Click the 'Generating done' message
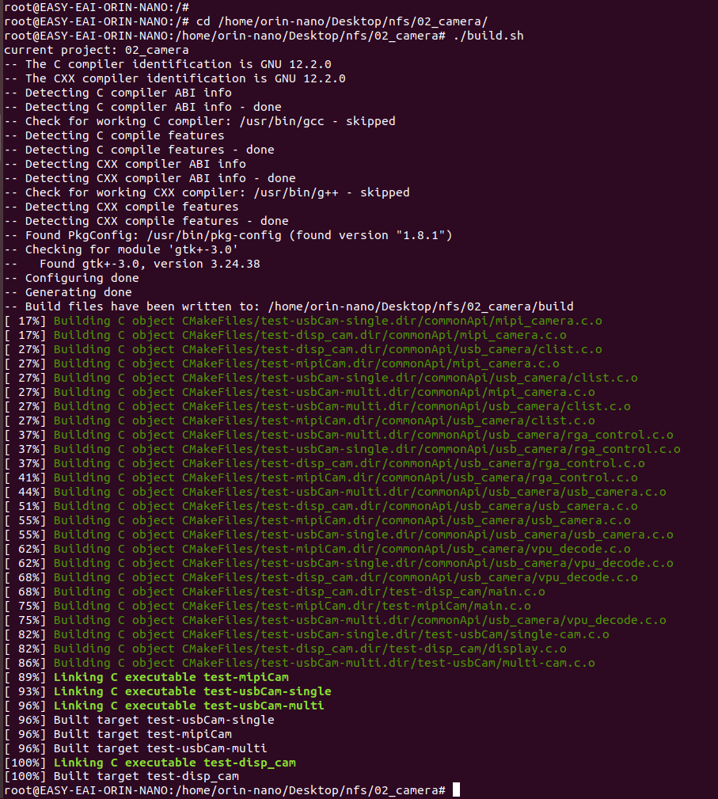 point(78,292)
